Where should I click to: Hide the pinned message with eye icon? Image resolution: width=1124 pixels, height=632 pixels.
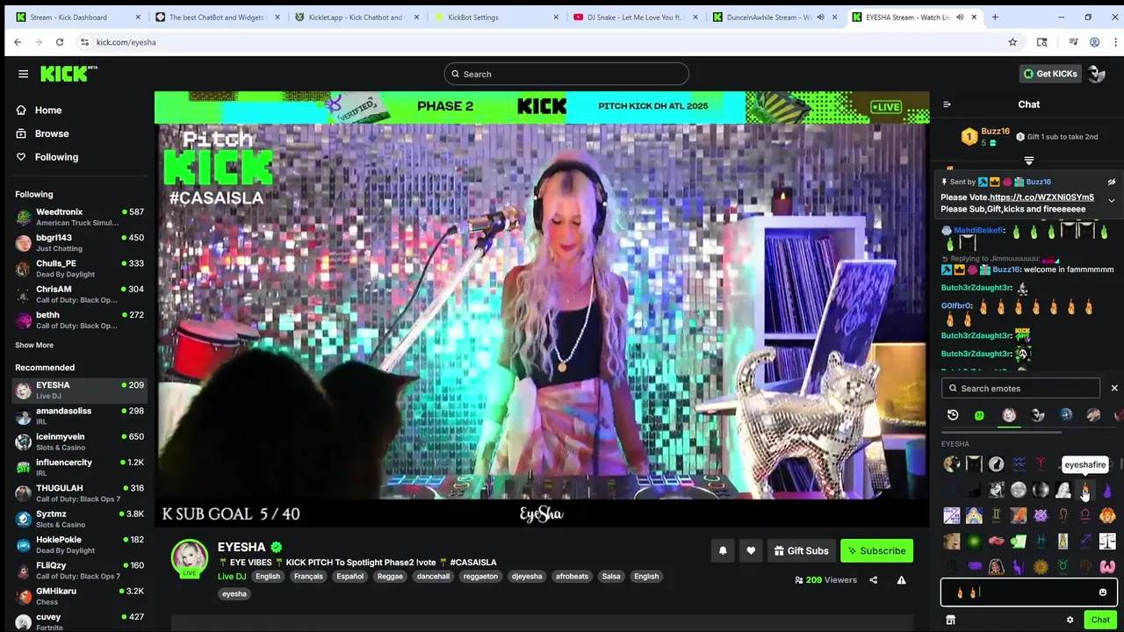pos(1111,182)
